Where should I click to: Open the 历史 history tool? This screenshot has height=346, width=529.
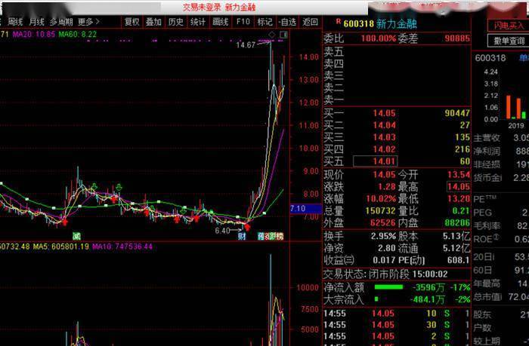coord(176,22)
